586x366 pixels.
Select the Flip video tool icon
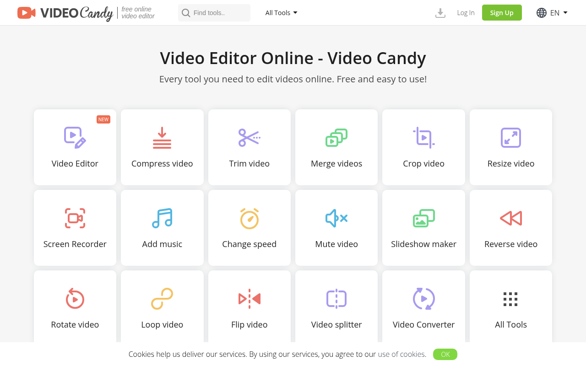[x=249, y=298]
